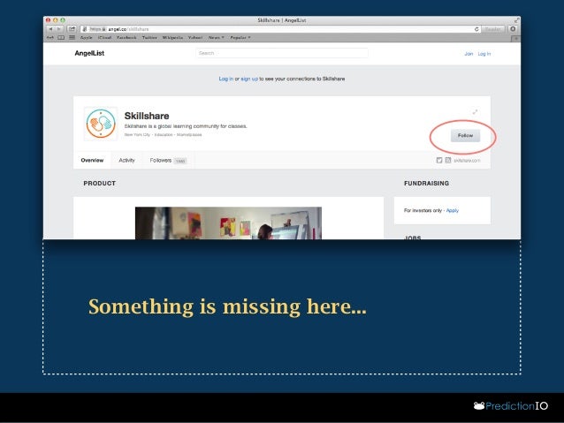Open the Share button in Safari toolbar
The width and height of the screenshot is (564, 423).
(x=72, y=29)
